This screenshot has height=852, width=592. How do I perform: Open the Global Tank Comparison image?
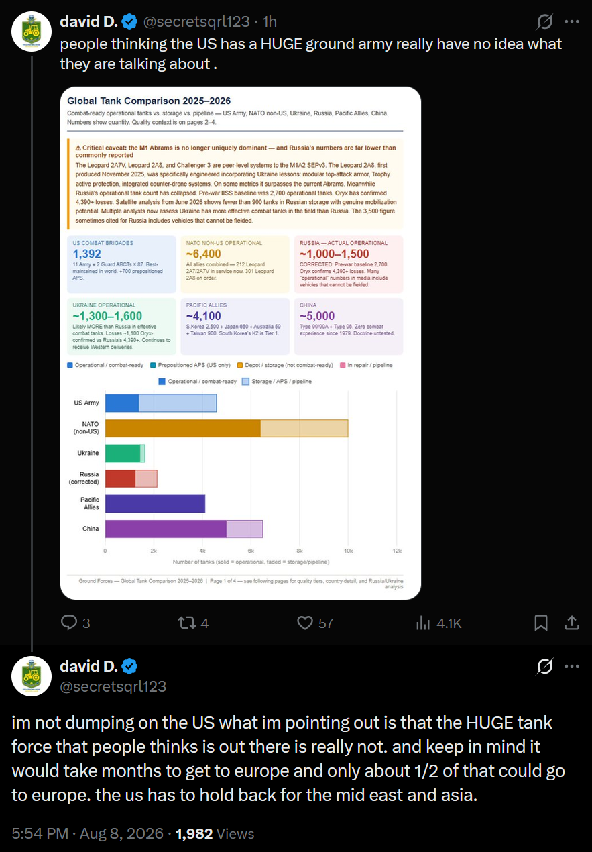(x=241, y=343)
